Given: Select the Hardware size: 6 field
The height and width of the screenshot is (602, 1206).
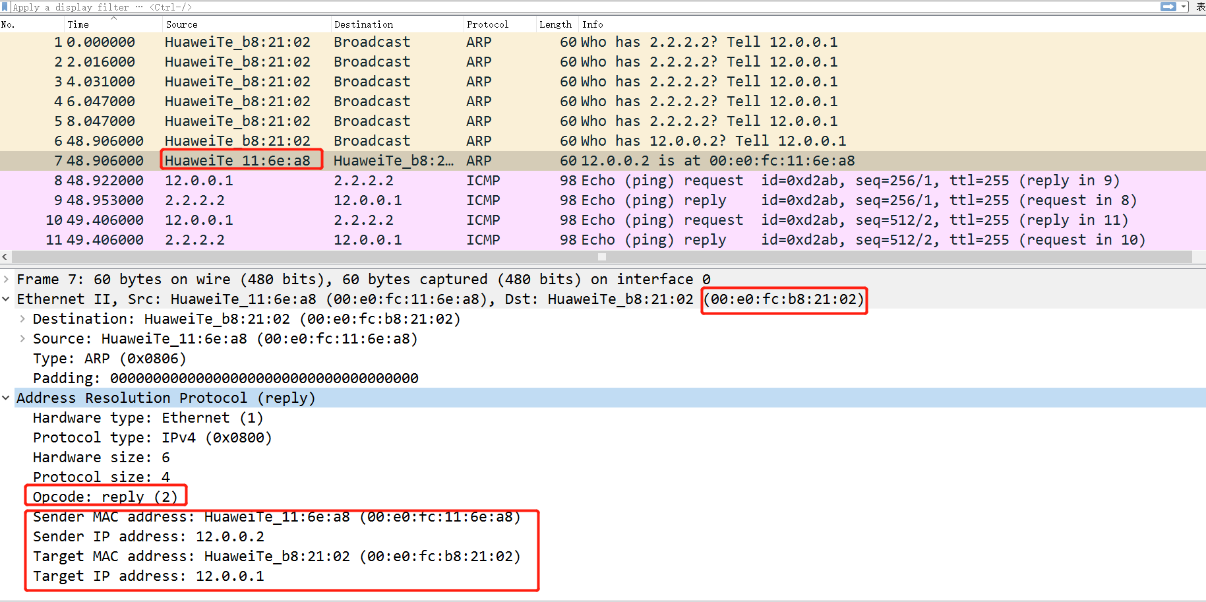Looking at the screenshot, I should tap(102, 458).
